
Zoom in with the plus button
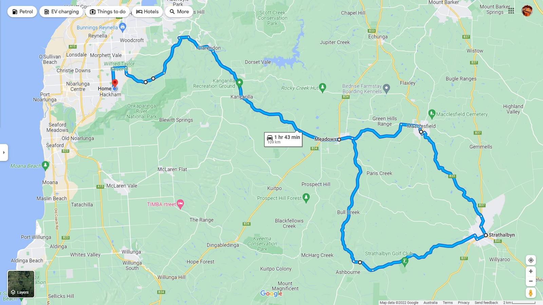click(x=531, y=271)
